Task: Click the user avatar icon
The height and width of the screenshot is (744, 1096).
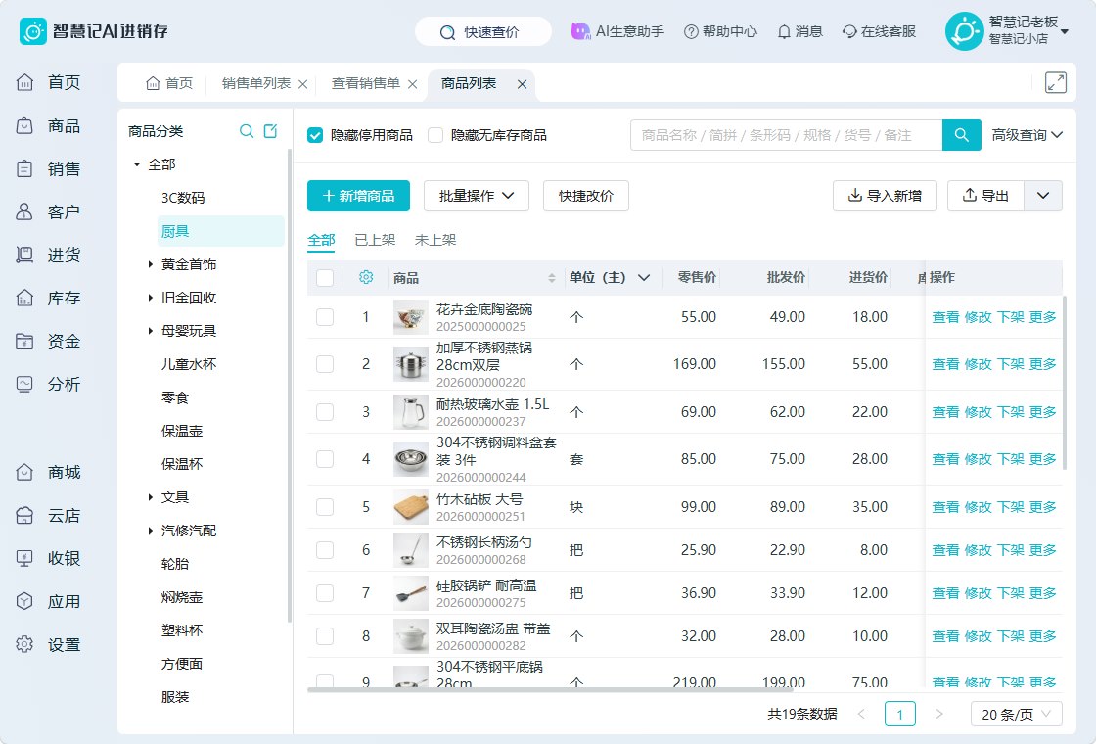Action: click(964, 31)
